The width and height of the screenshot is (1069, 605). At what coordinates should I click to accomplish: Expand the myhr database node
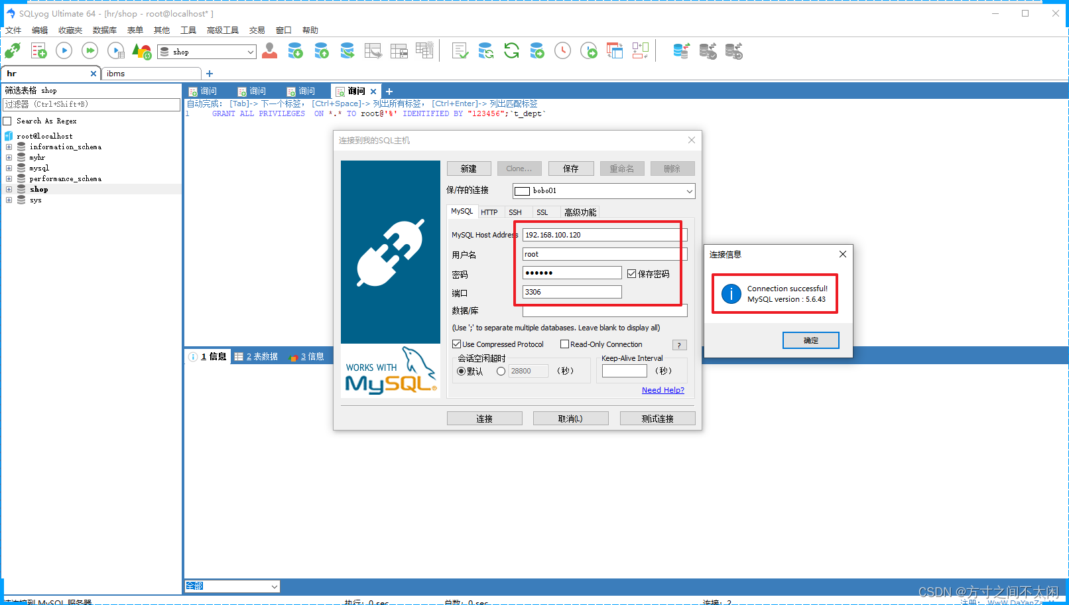9,158
